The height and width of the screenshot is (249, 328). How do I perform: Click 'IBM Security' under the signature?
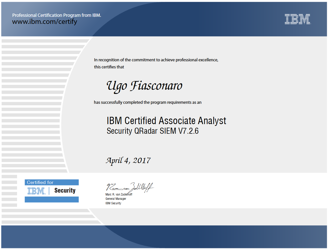(x=113, y=203)
